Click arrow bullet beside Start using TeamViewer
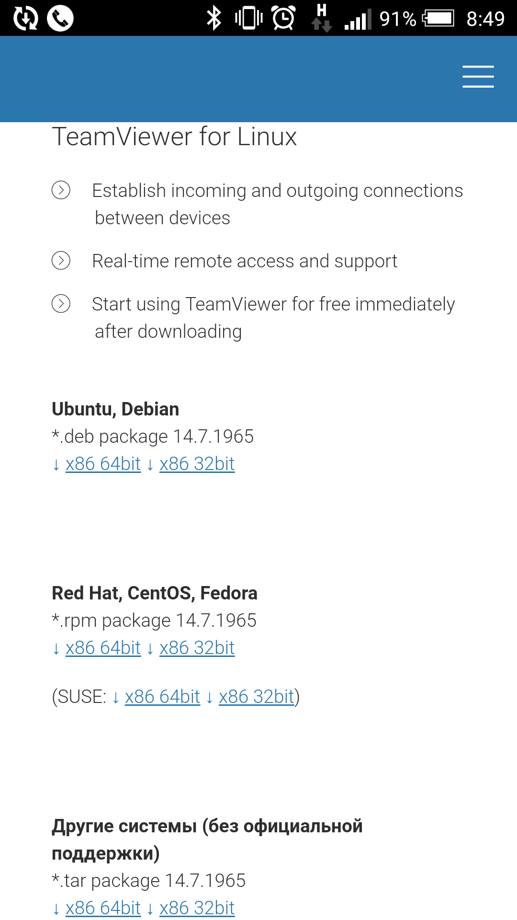 pos(61,304)
